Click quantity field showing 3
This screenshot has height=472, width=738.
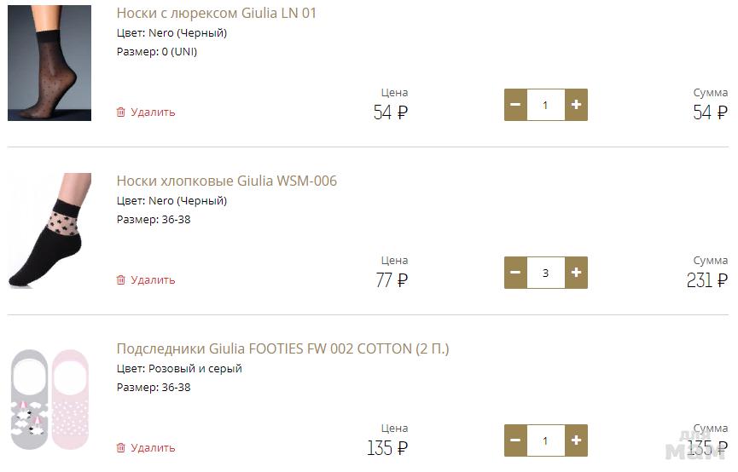[x=546, y=273]
